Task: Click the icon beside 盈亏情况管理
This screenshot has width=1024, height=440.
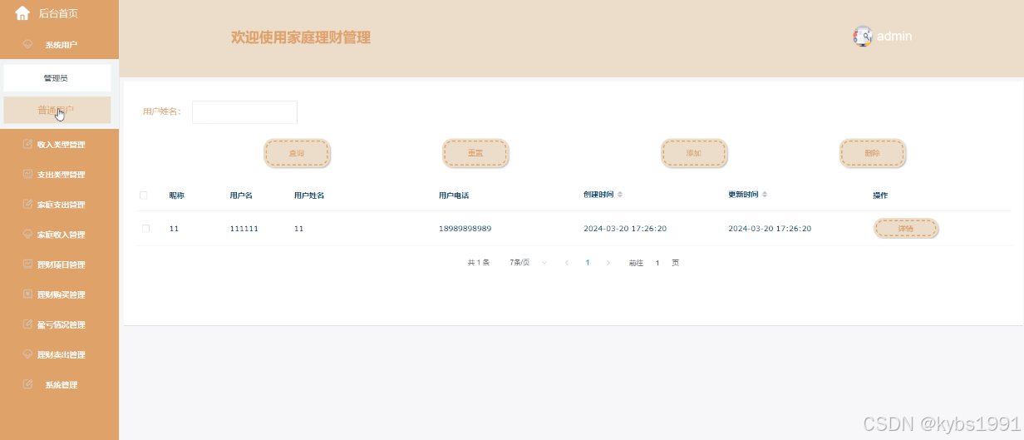Action: click(27, 324)
